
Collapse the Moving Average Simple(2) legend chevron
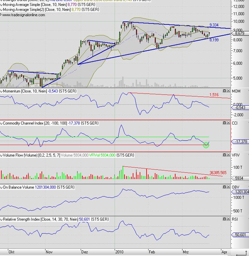[x=1, y=10]
